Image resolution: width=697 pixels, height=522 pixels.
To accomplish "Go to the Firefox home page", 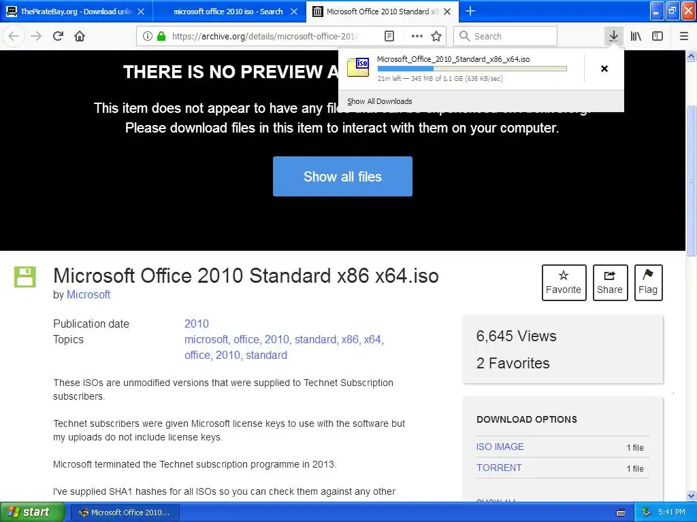I will coord(80,37).
